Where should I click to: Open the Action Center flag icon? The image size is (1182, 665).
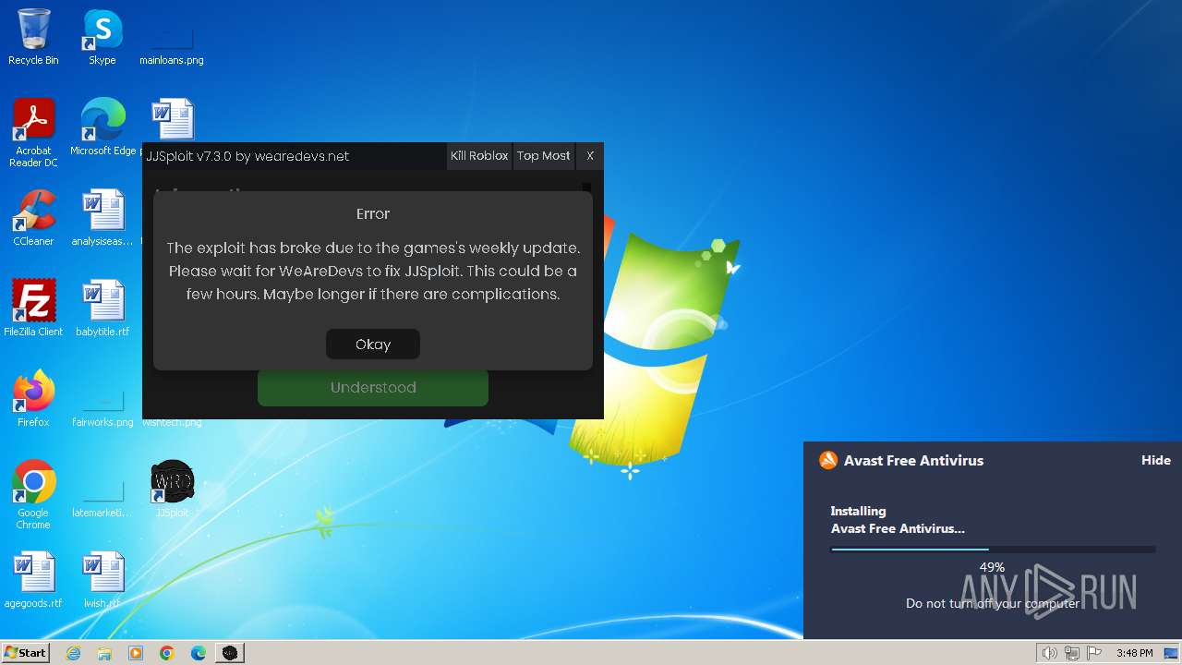[x=1093, y=653]
